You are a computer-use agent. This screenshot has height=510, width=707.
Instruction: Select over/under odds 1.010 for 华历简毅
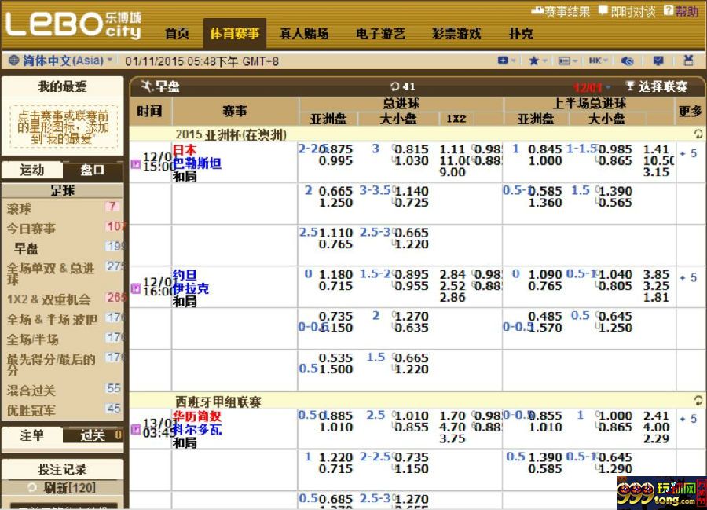(411, 416)
